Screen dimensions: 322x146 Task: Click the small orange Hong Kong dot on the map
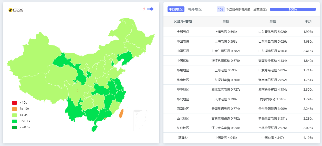point(105,118)
